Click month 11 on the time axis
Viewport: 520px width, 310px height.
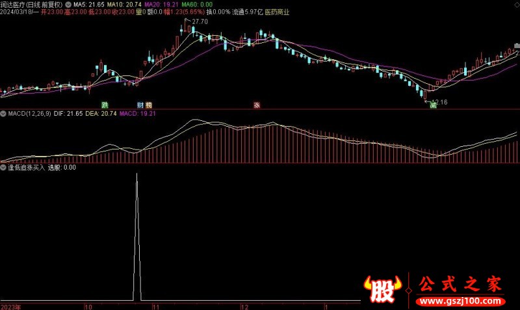point(155,305)
